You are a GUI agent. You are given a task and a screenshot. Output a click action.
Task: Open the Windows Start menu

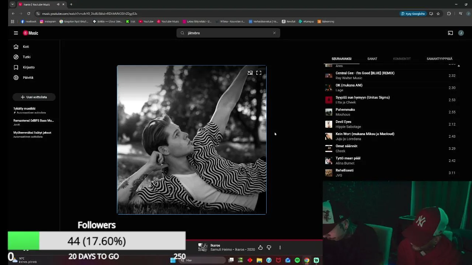(173, 260)
